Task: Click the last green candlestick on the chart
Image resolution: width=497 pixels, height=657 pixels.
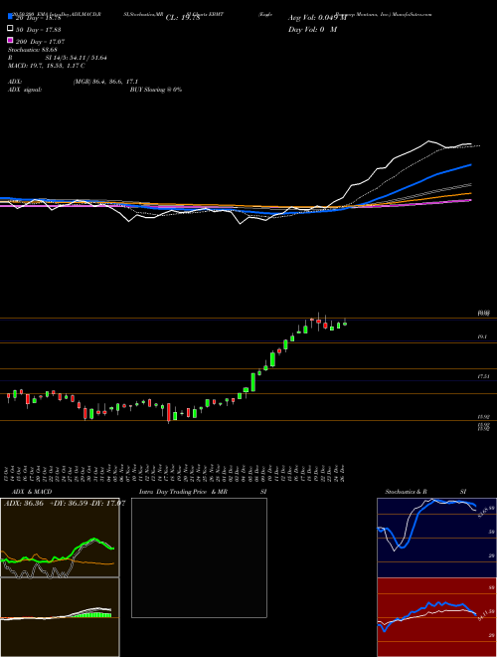Action: tap(345, 323)
